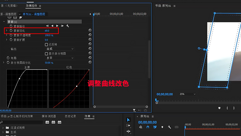Toggle timeline snap magnet icon
This screenshot has width=241, height=136.
[x=148, y=127]
